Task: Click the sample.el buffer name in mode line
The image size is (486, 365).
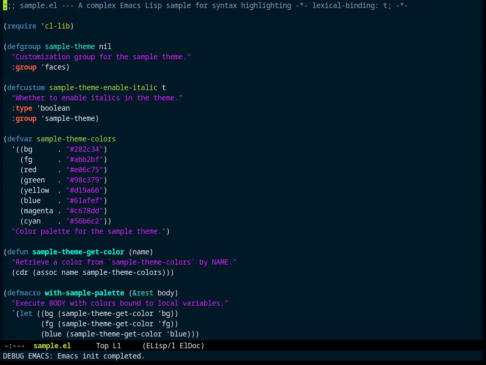Action: tap(52, 346)
